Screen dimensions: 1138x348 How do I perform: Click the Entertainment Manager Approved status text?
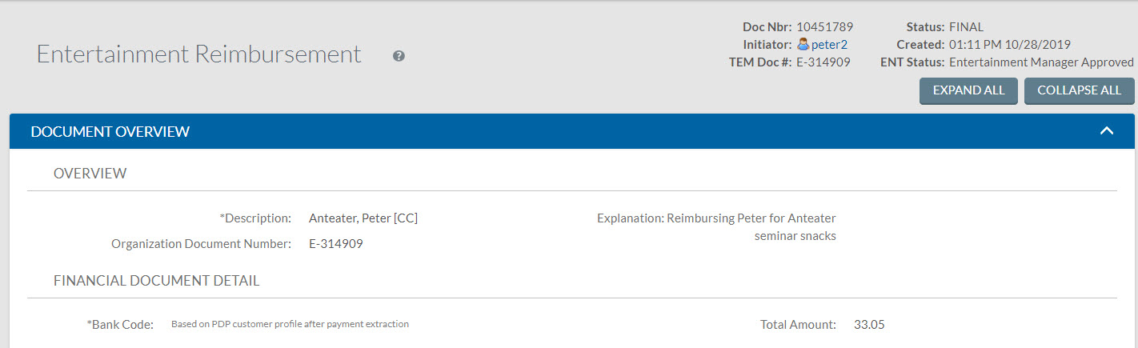click(1041, 62)
